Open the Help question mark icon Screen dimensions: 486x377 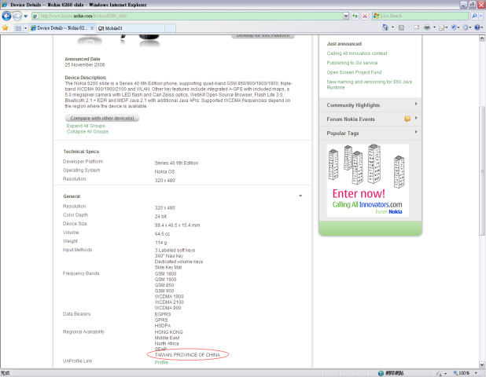(x=478, y=27)
